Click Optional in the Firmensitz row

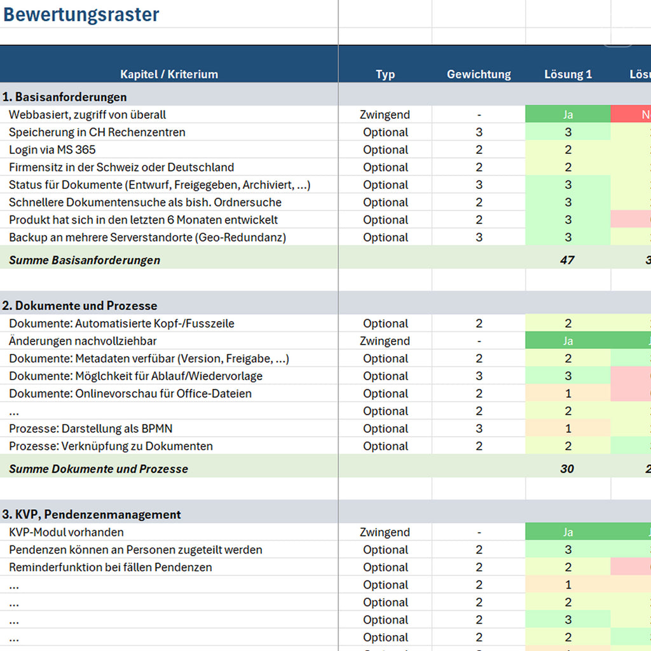pyautogui.click(x=385, y=167)
